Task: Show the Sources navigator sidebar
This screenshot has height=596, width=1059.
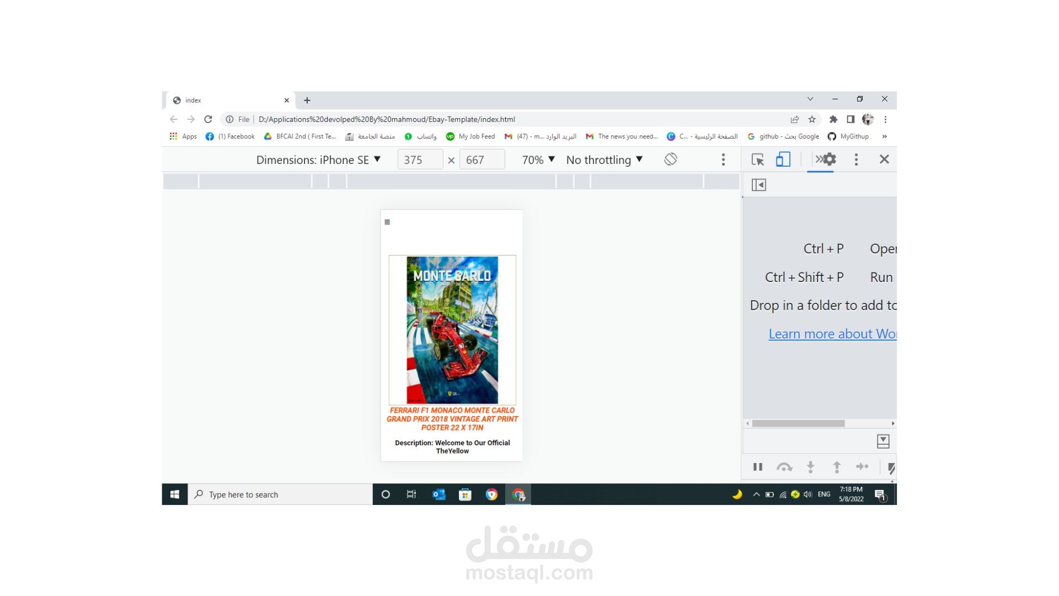Action: [x=759, y=185]
